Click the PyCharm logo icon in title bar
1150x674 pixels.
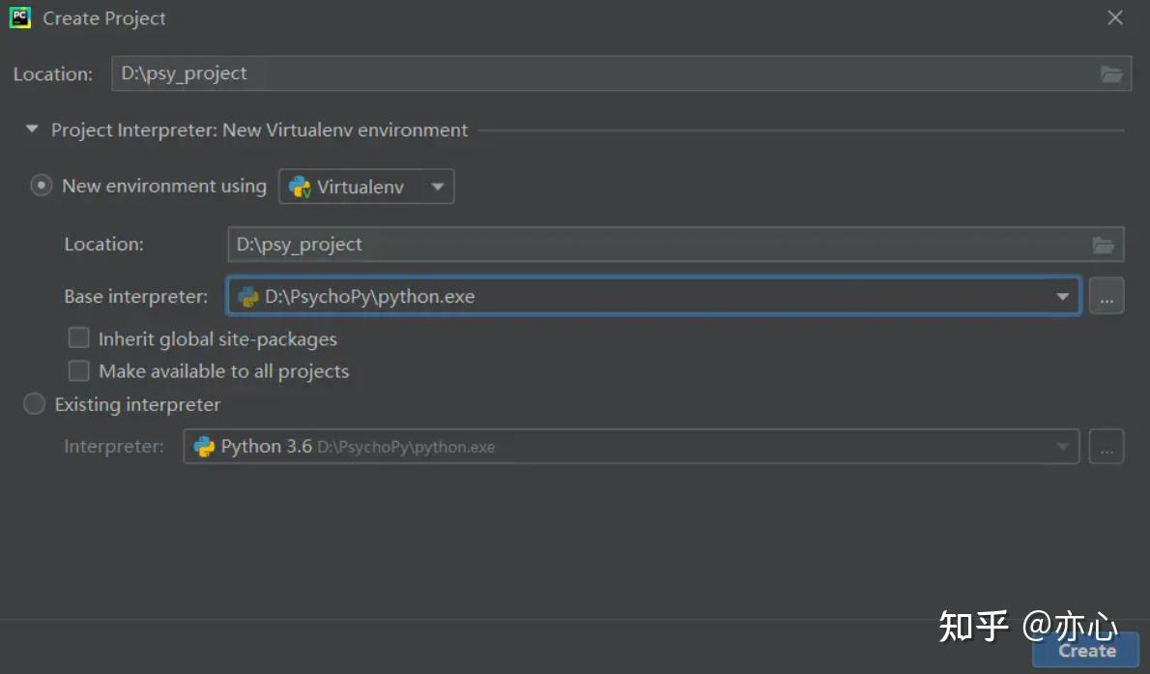tap(20, 17)
